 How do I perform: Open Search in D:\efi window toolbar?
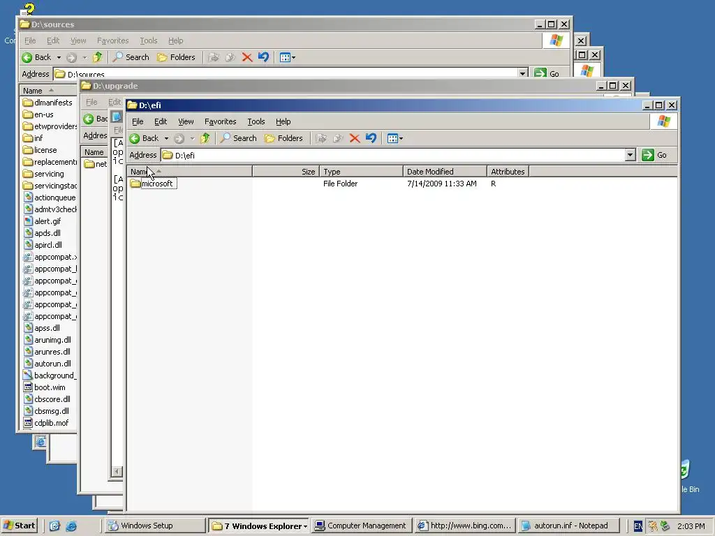tap(239, 138)
